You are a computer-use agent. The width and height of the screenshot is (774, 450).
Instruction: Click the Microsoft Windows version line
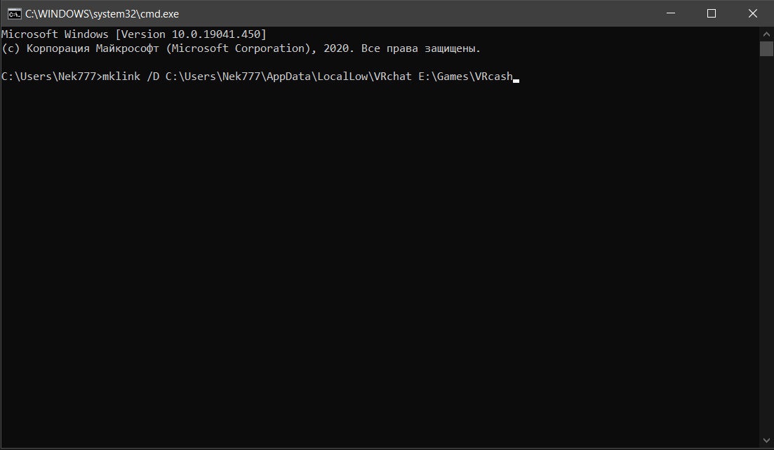click(133, 34)
